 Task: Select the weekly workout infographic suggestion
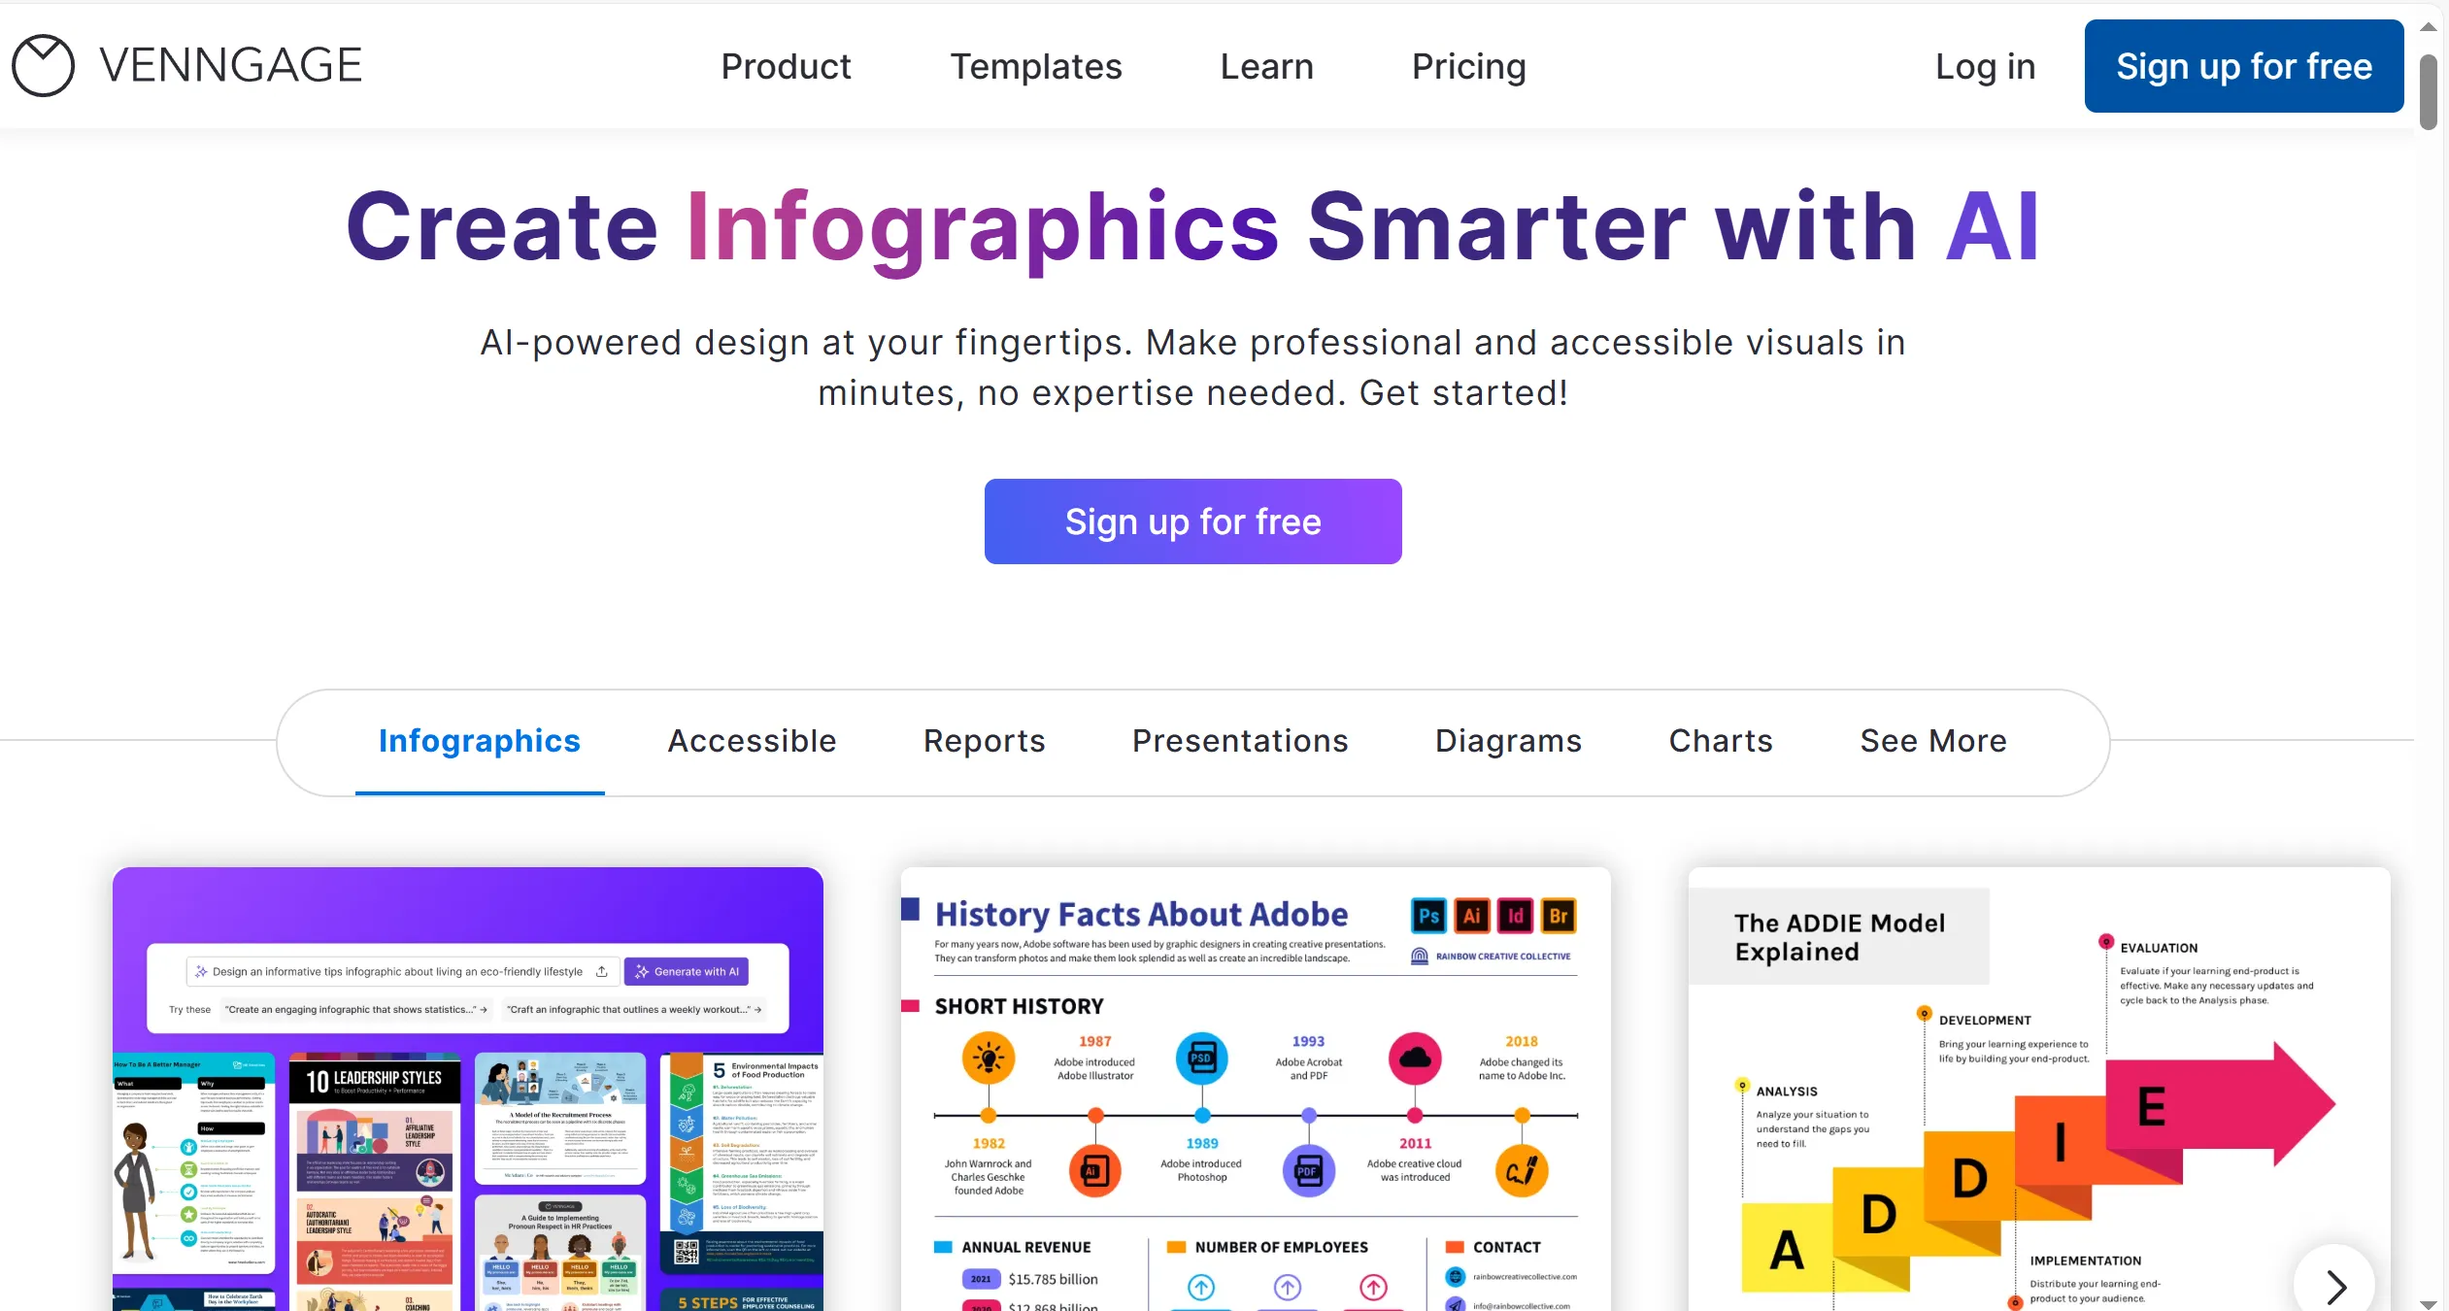click(x=633, y=1009)
